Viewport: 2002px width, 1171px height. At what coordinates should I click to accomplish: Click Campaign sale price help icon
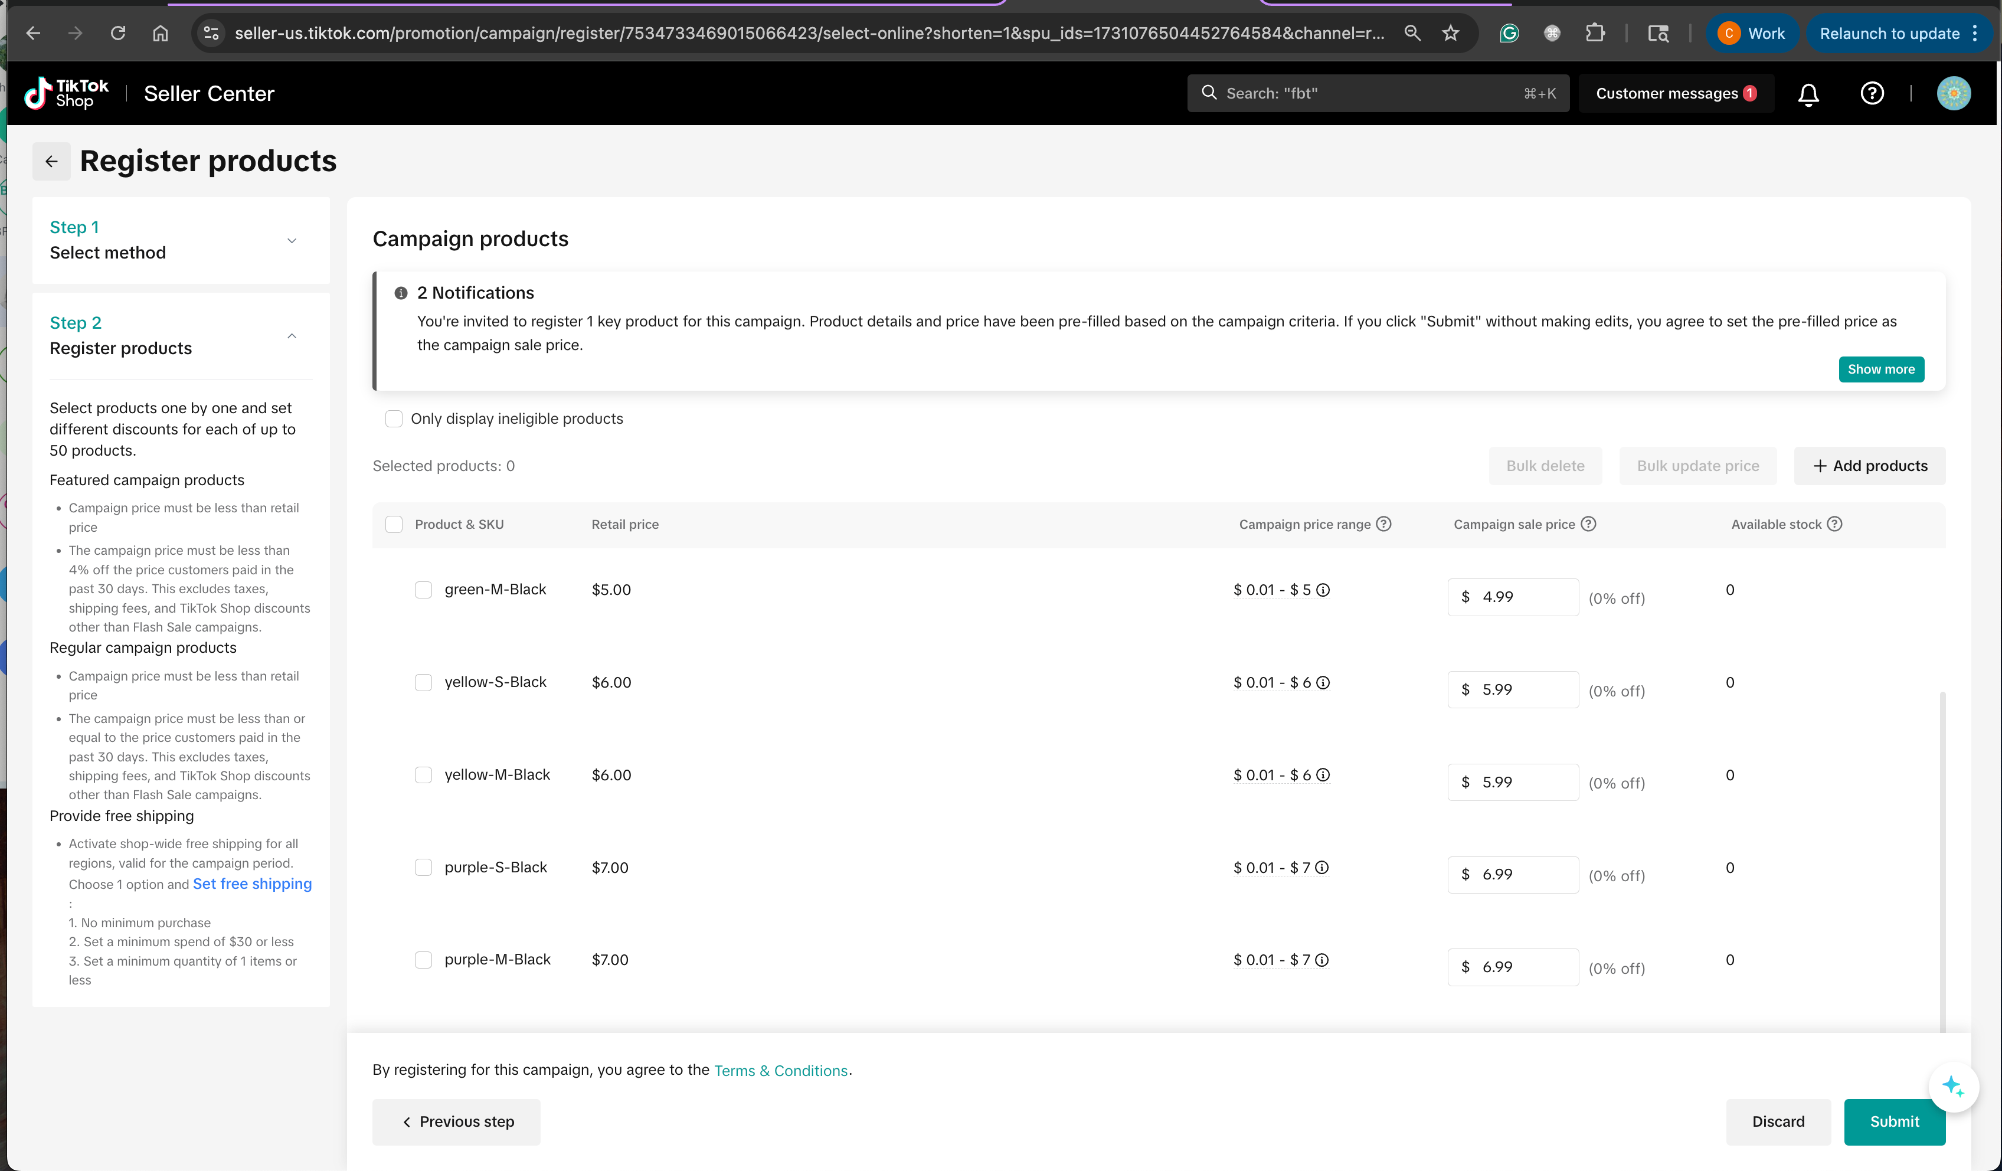click(1588, 524)
